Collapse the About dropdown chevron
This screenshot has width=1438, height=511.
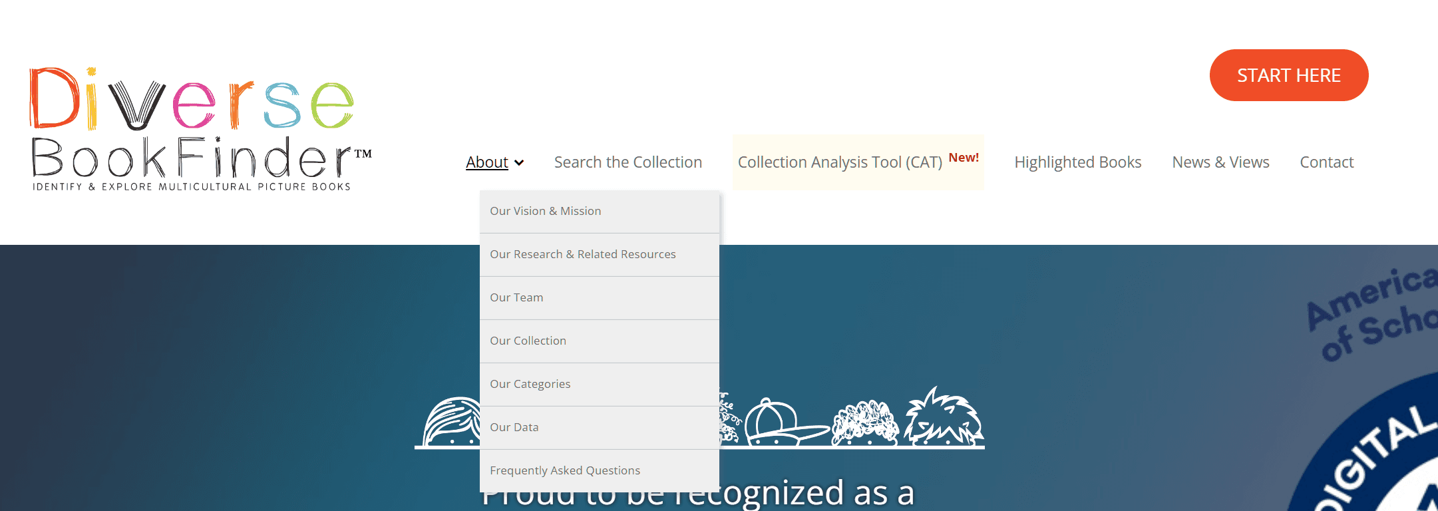pyautogui.click(x=519, y=163)
